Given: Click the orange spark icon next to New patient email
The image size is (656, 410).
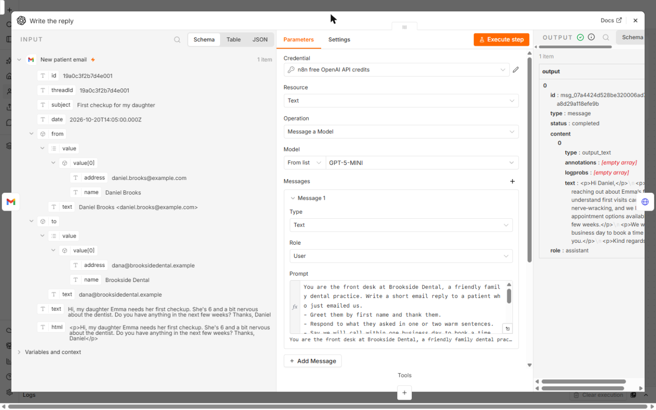Looking at the screenshot, I should click(x=93, y=60).
